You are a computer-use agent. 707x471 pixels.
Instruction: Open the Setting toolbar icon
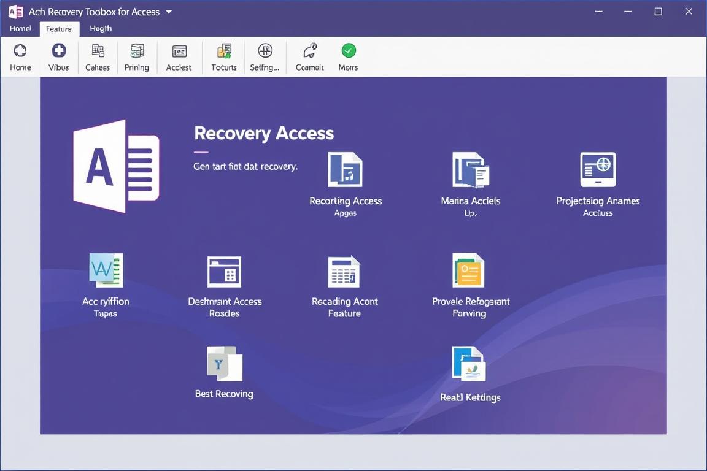(x=265, y=51)
